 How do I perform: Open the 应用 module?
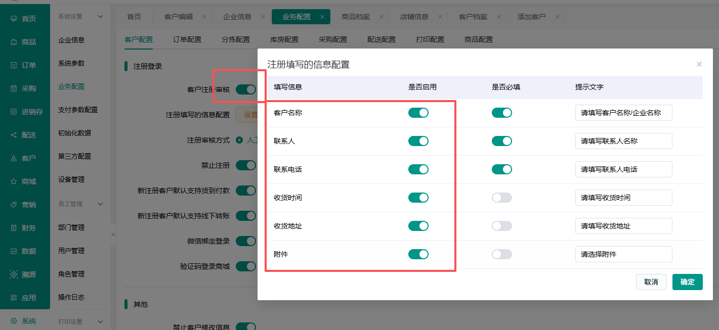point(25,298)
